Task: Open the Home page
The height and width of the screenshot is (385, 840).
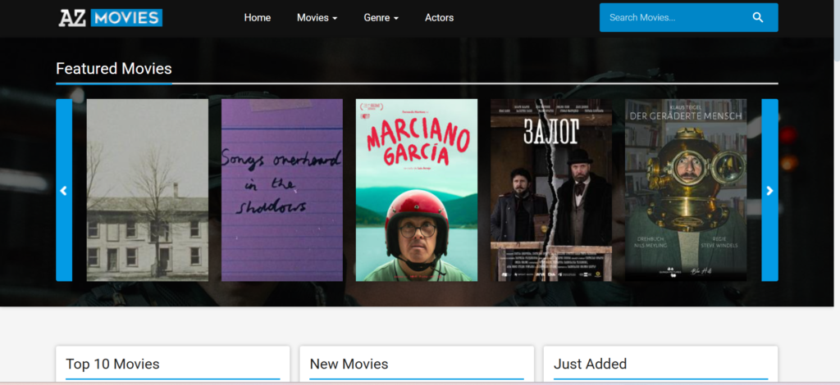Action: coord(257,18)
